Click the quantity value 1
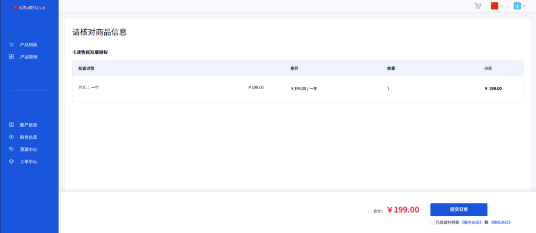 (388, 89)
